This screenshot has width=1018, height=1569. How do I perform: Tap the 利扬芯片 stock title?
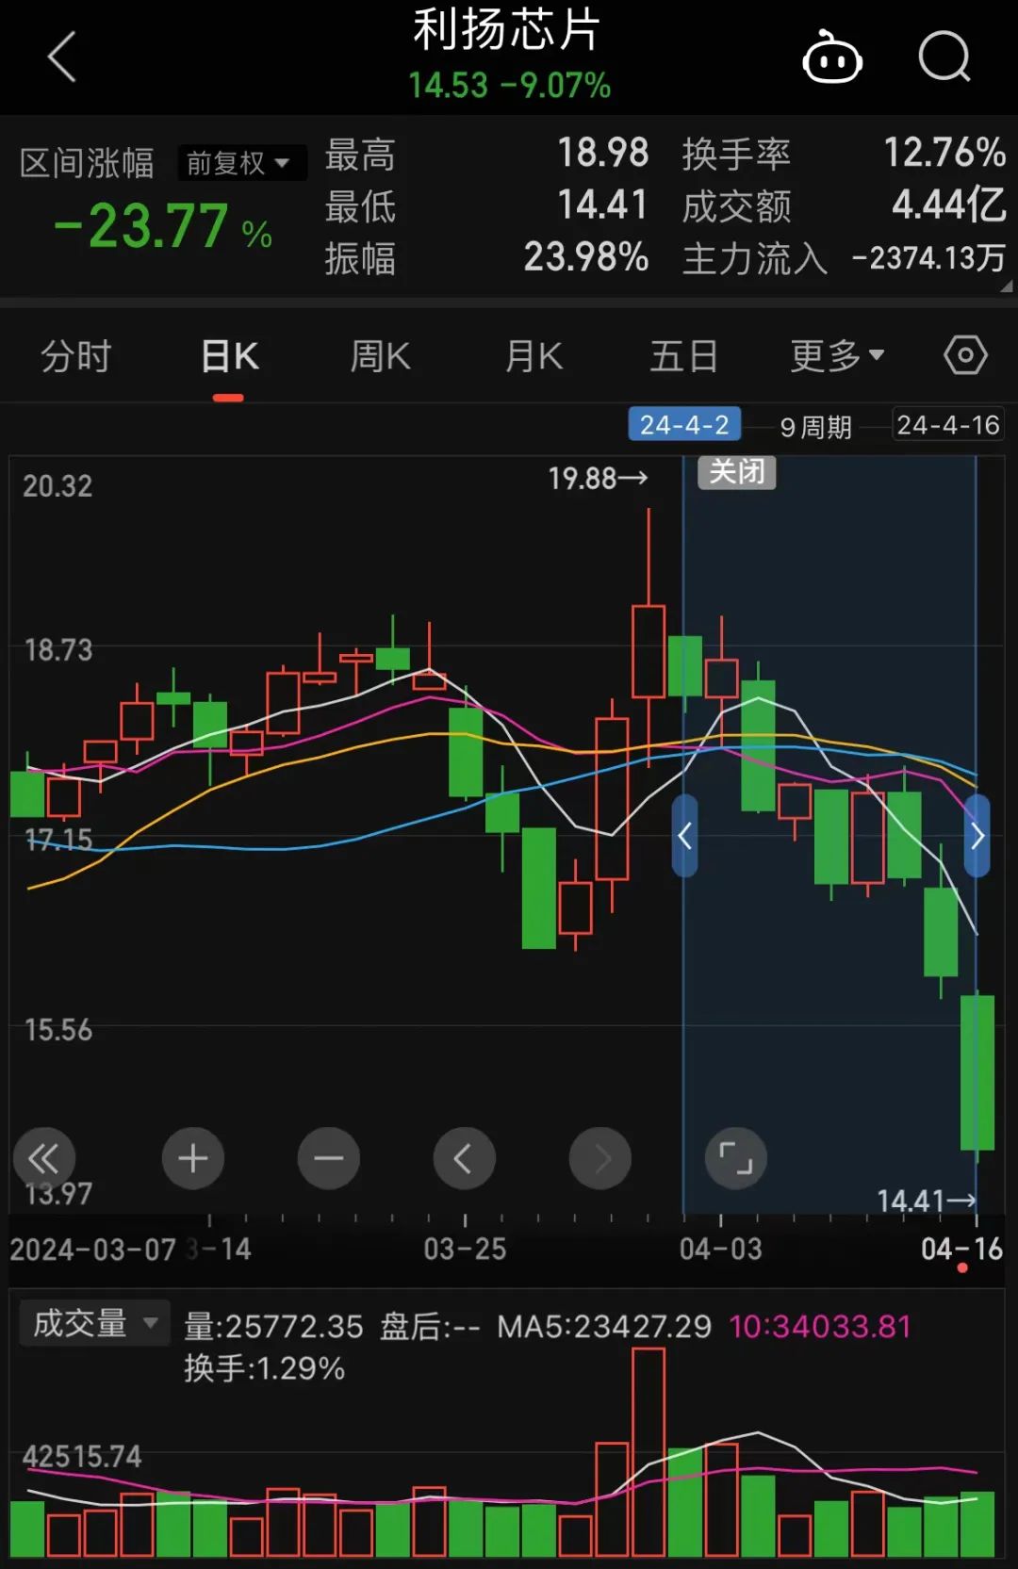point(507,30)
